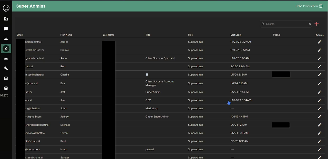This screenshot has height=159, width=328.
Task: Click the exit icon beside ENV: Production
Action: tap(321, 6)
